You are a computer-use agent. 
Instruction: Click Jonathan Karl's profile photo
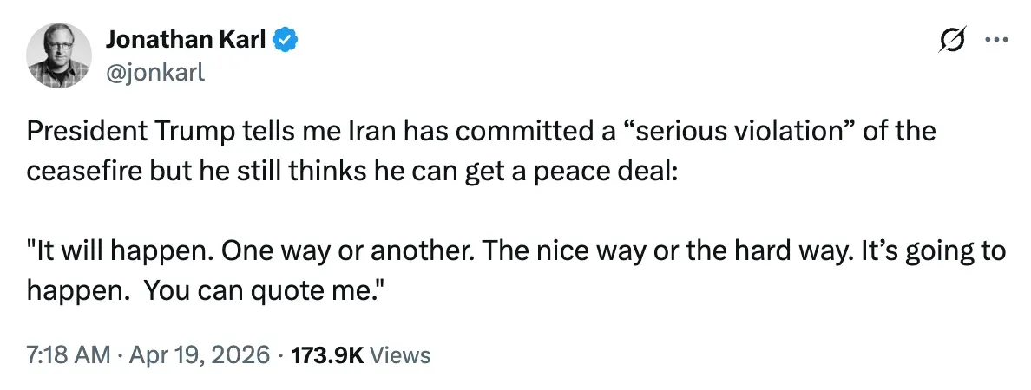(60, 56)
